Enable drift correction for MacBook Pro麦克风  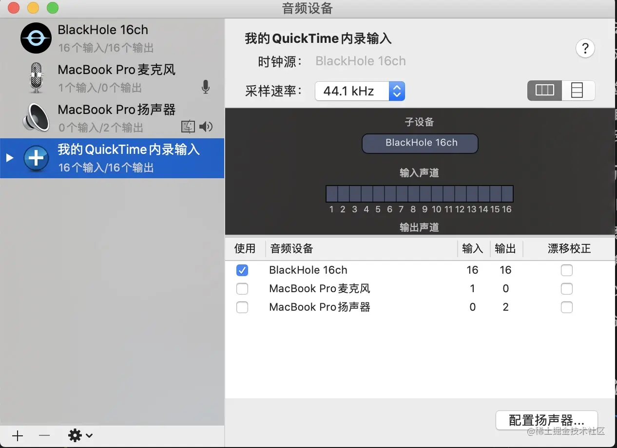click(x=566, y=289)
